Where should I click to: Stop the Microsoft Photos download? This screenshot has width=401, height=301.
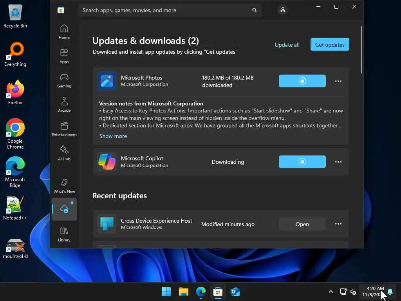(x=302, y=81)
